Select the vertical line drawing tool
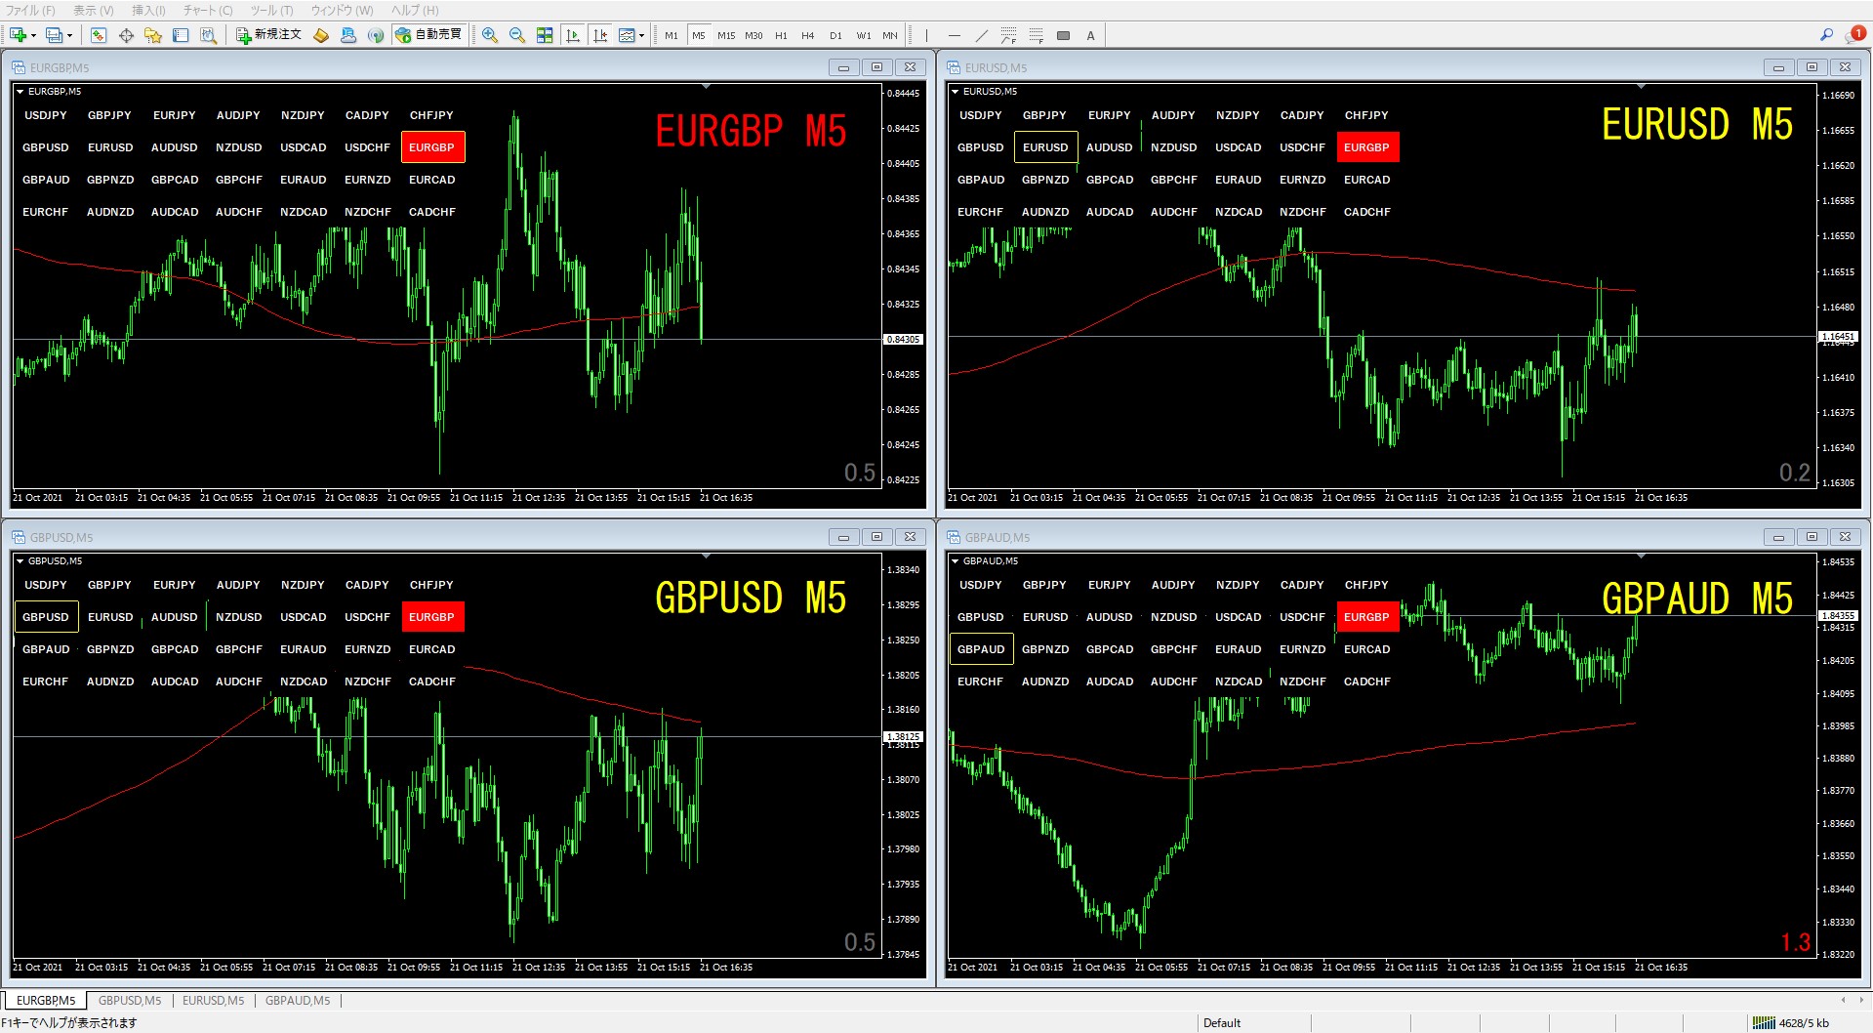The width and height of the screenshot is (1873, 1033). 927,36
